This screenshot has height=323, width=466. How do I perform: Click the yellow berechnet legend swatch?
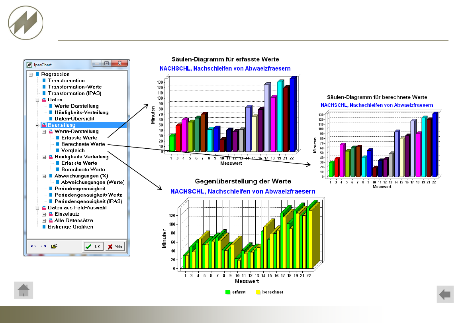tap(258, 292)
